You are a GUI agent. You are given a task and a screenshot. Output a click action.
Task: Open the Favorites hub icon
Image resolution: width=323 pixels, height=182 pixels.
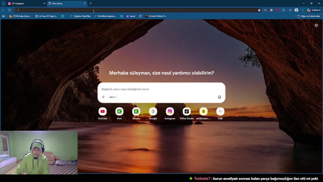click(290, 10)
